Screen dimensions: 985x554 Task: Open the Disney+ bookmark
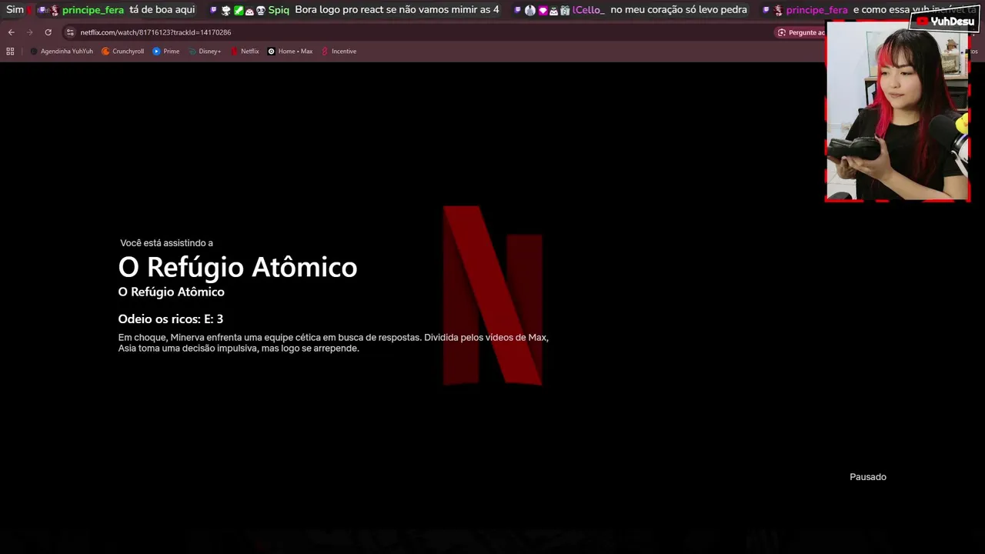pyautogui.click(x=205, y=52)
